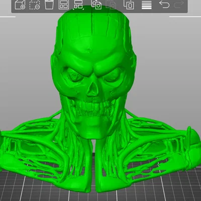Click the Split to objects icon
Viewport: 201px width, 201px height.
click(x=129, y=5)
